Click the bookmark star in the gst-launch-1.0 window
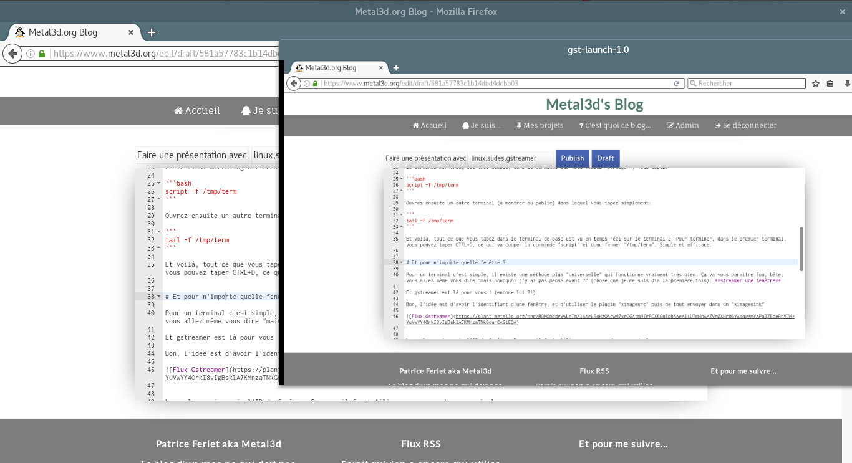 [x=816, y=83]
